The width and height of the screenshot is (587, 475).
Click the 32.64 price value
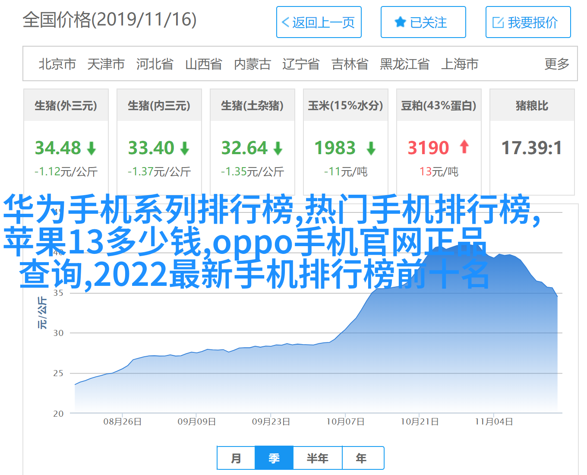(244, 148)
